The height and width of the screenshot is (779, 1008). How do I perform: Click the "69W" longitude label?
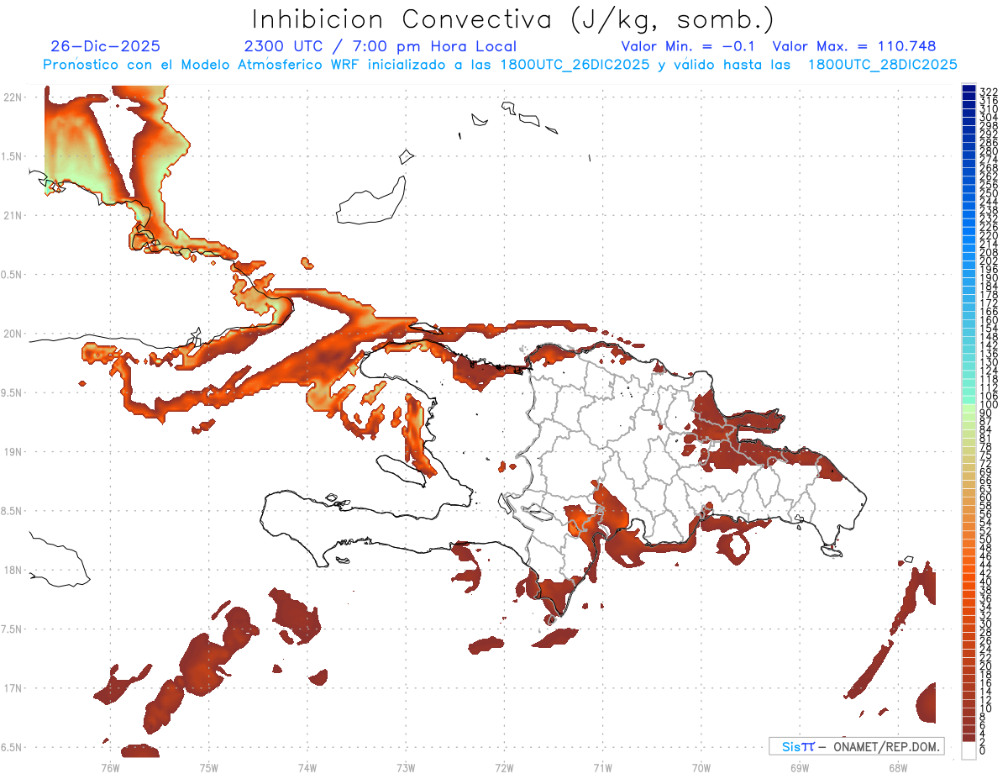(x=800, y=766)
